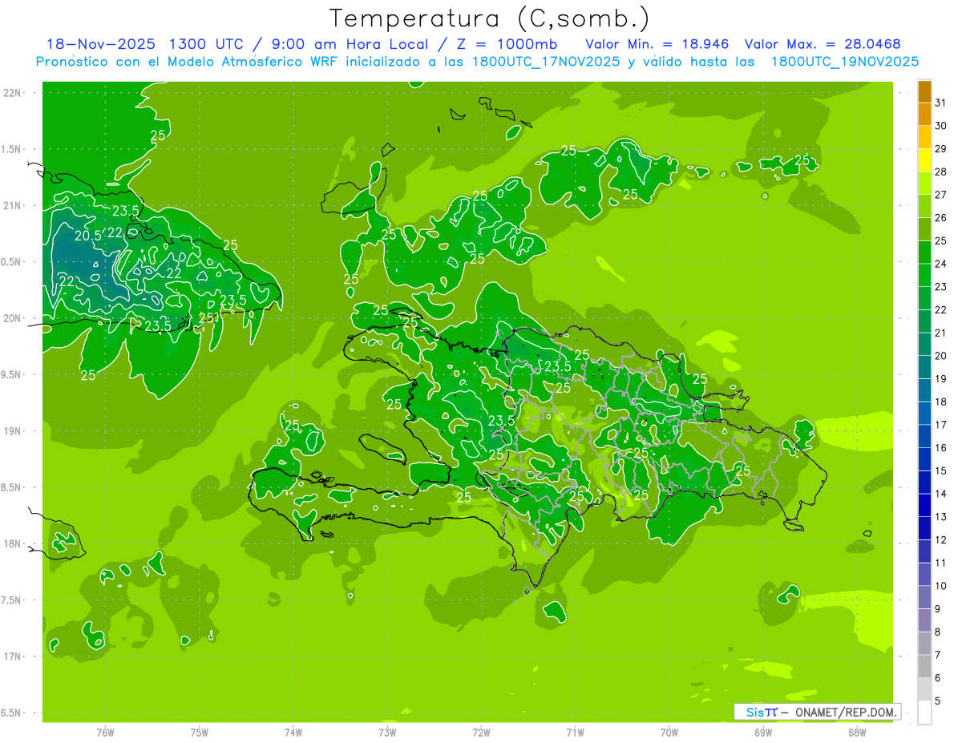Click the "71W" longitude axis label

pos(575,733)
